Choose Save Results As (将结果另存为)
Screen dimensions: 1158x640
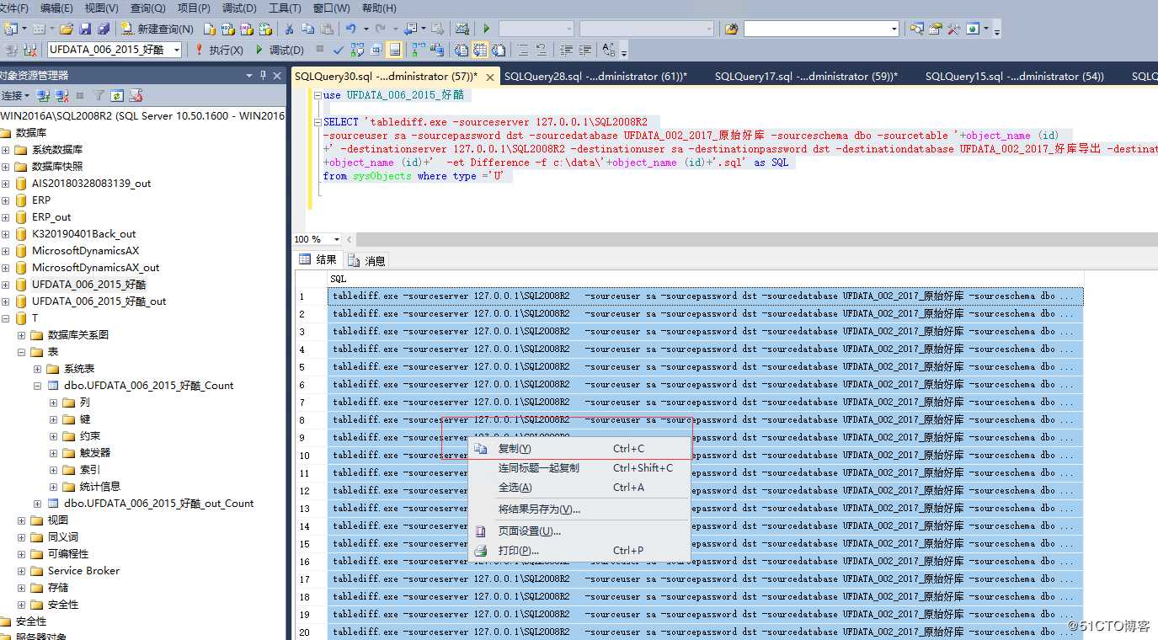coord(579,509)
